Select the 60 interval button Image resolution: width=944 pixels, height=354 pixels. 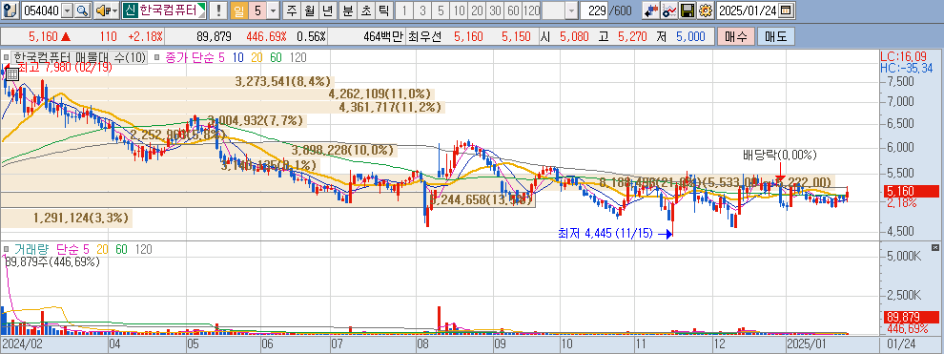tap(513, 10)
